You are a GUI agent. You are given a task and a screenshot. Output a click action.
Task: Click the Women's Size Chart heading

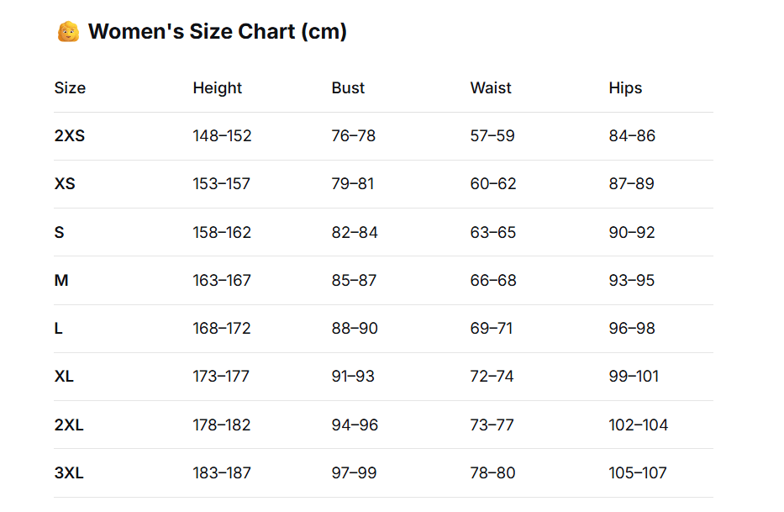point(217,32)
